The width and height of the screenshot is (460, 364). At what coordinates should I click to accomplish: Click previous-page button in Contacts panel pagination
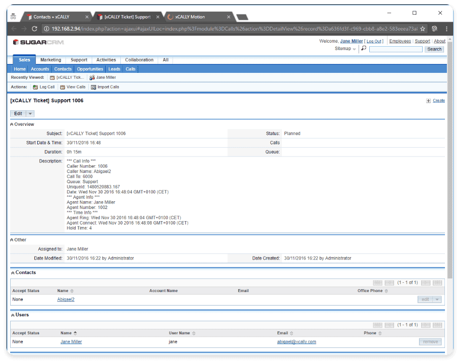point(389,283)
